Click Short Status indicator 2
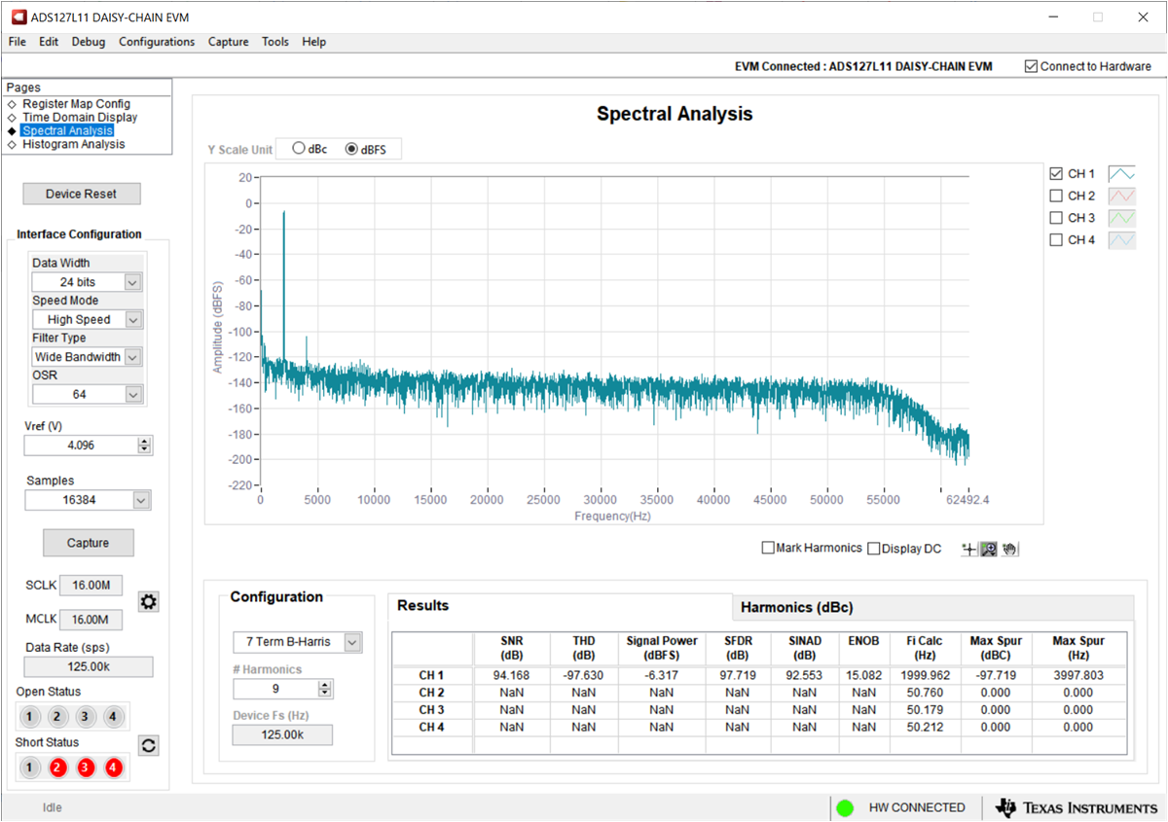 tap(57, 768)
